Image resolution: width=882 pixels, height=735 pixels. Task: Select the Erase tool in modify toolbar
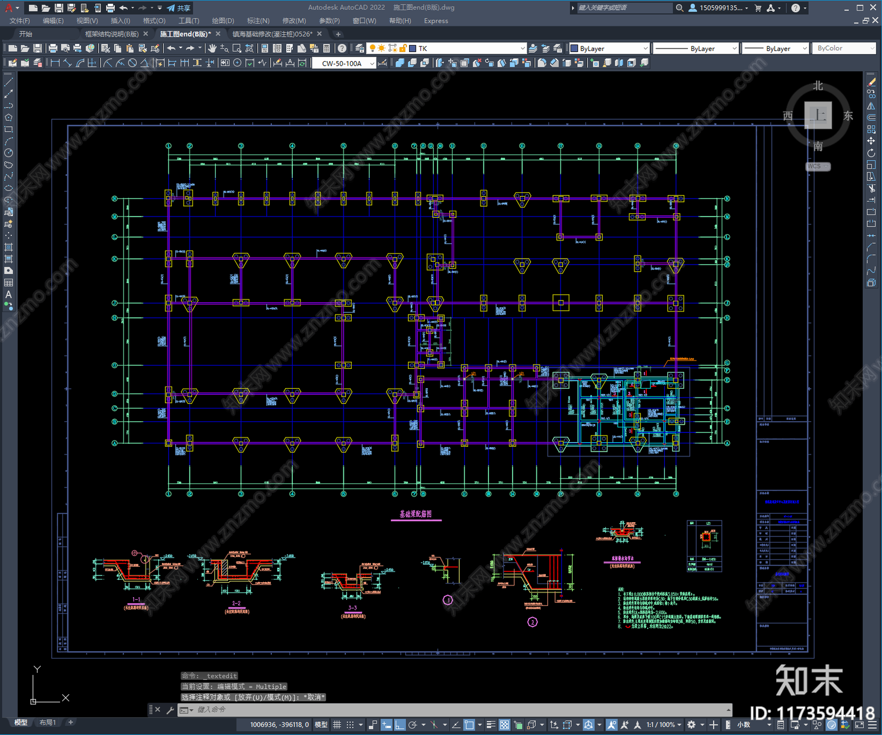[871, 82]
